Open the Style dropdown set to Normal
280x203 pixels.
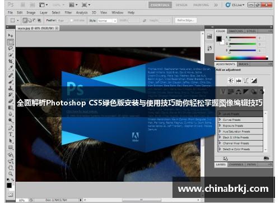(107, 21)
